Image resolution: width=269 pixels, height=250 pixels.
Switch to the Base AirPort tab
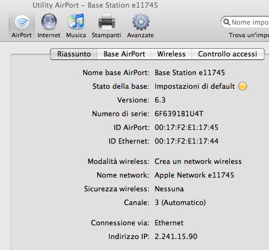tap(124, 54)
